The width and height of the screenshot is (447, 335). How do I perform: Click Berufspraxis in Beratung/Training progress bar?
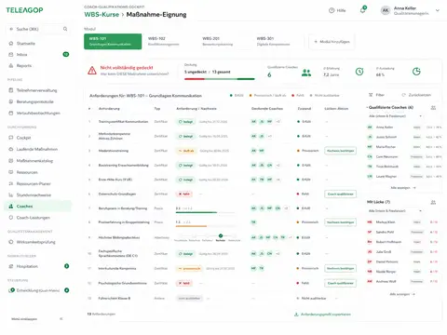(x=205, y=212)
